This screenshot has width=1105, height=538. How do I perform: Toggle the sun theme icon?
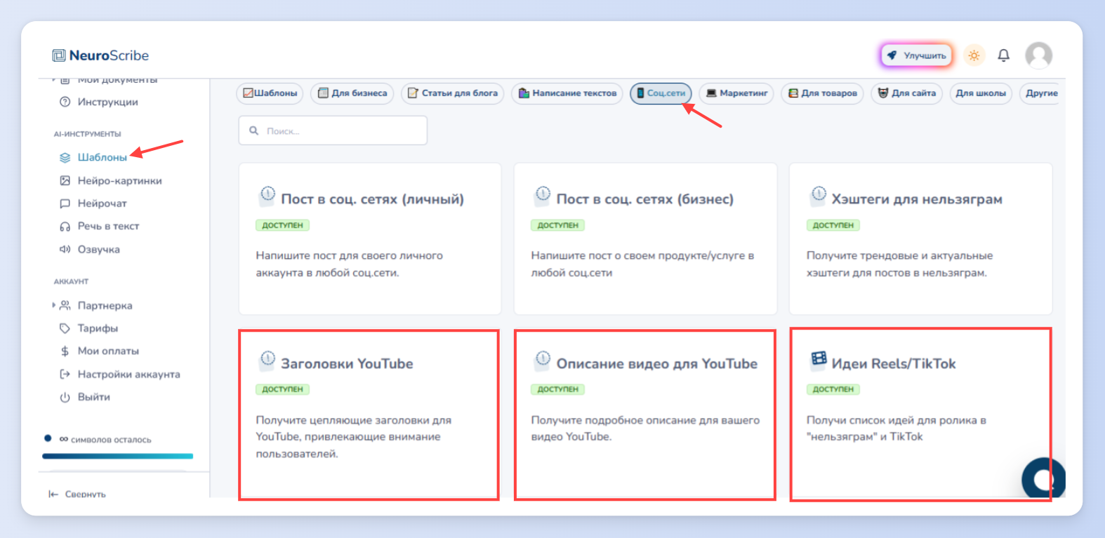coord(974,55)
